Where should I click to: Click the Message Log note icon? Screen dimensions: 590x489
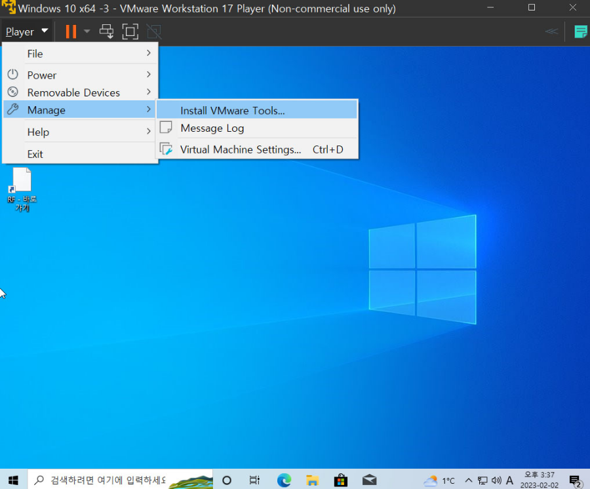click(x=166, y=127)
